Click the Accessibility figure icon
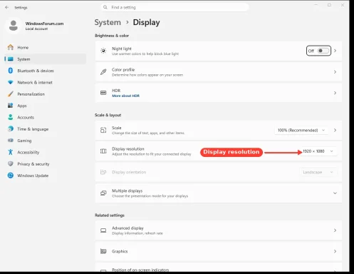Viewport: 354px width, 274px height. coord(11,152)
